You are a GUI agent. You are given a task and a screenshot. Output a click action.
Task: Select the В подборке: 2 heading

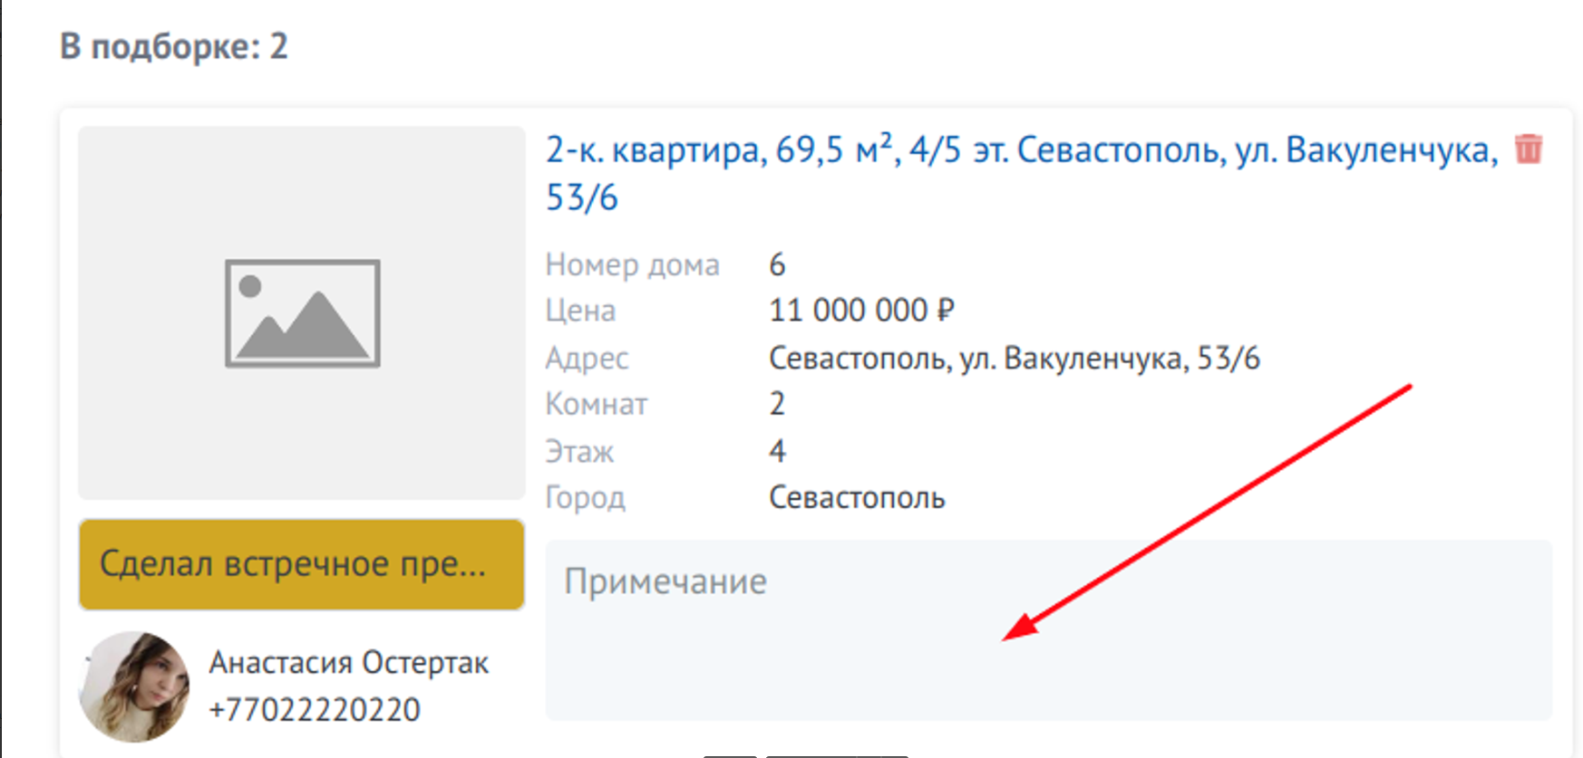(174, 46)
